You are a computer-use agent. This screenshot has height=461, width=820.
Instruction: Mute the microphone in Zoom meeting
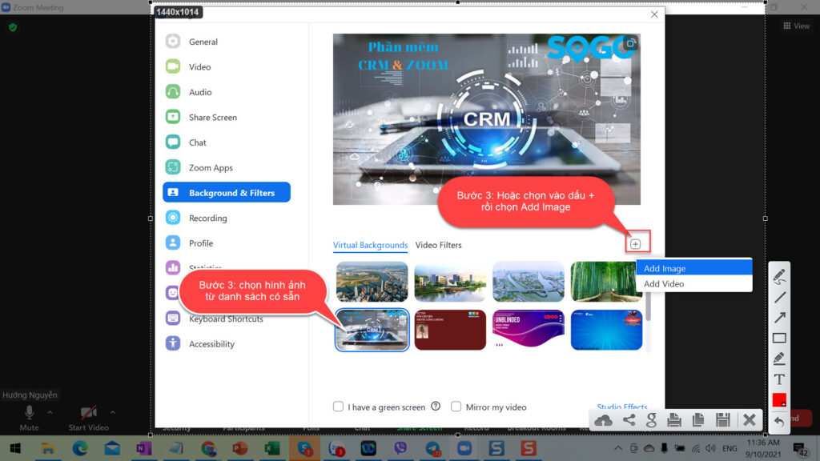point(30,416)
